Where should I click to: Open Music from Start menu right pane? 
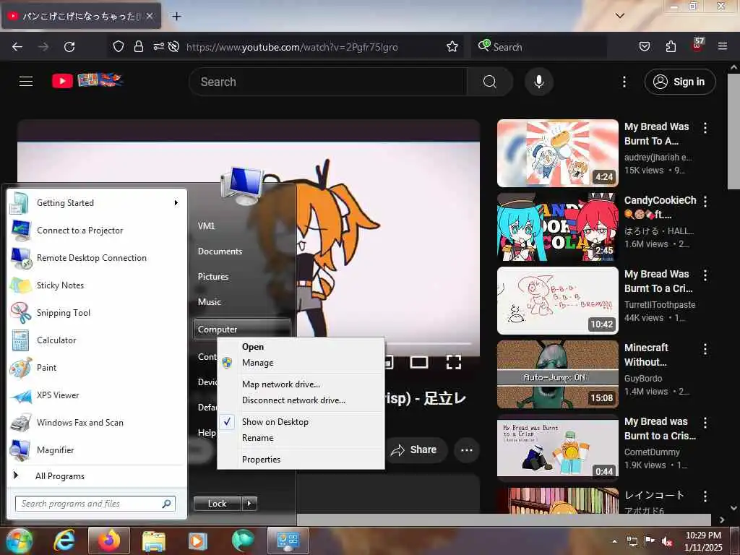(209, 302)
